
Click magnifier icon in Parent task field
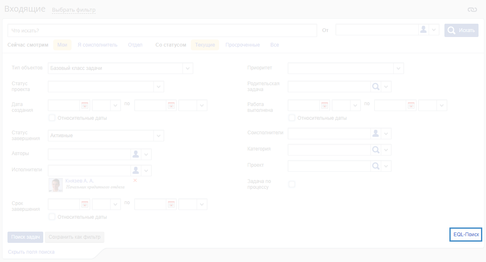(375, 87)
